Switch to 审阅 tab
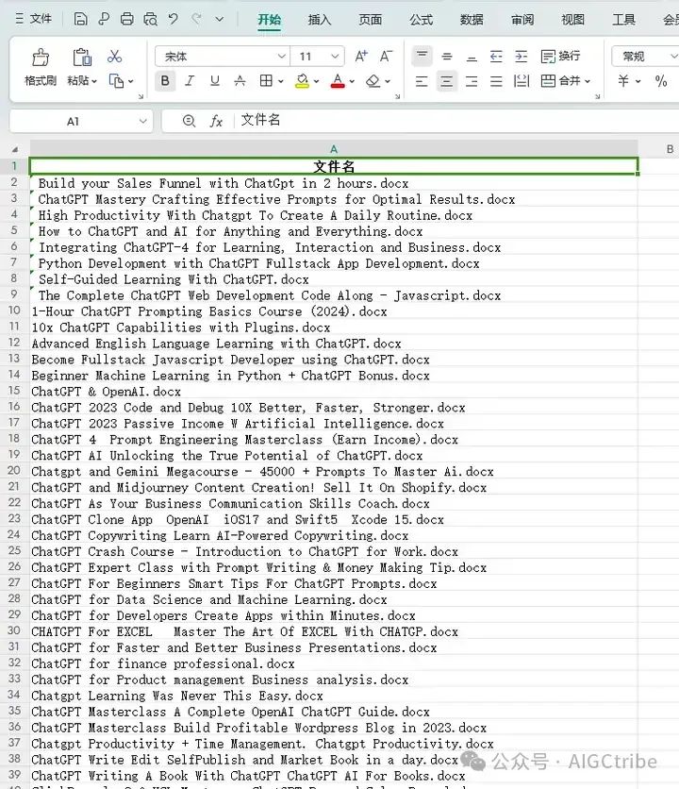This screenshot has height=789, width=679. (x=522, y=20)
